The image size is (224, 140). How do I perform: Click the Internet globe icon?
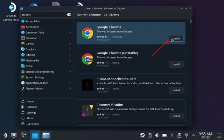23,55
